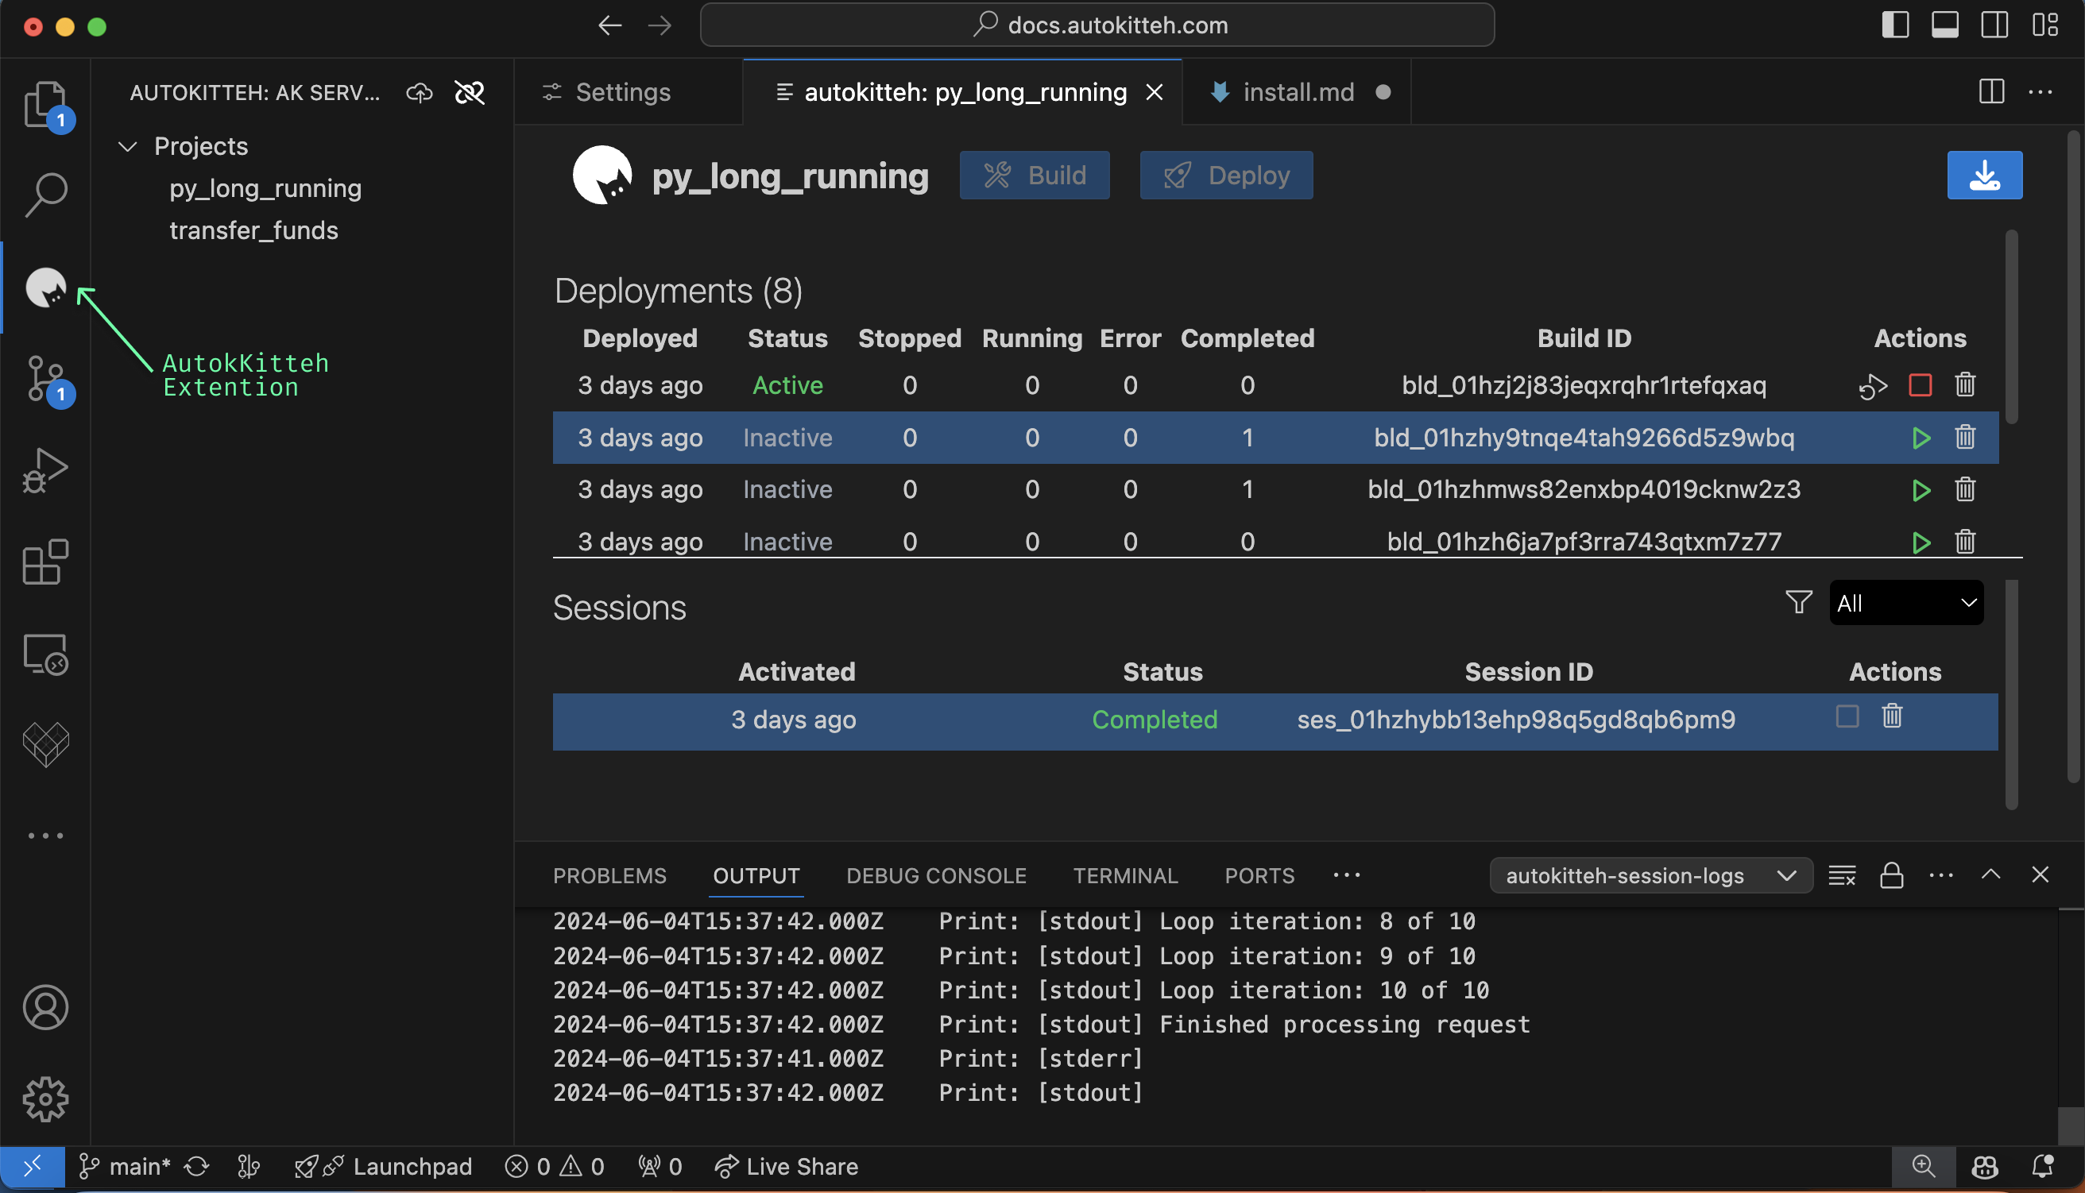Show more panel tabs with ellipsis
The width and height of the screenshot is (2085, 1193).
point(1347,875)
